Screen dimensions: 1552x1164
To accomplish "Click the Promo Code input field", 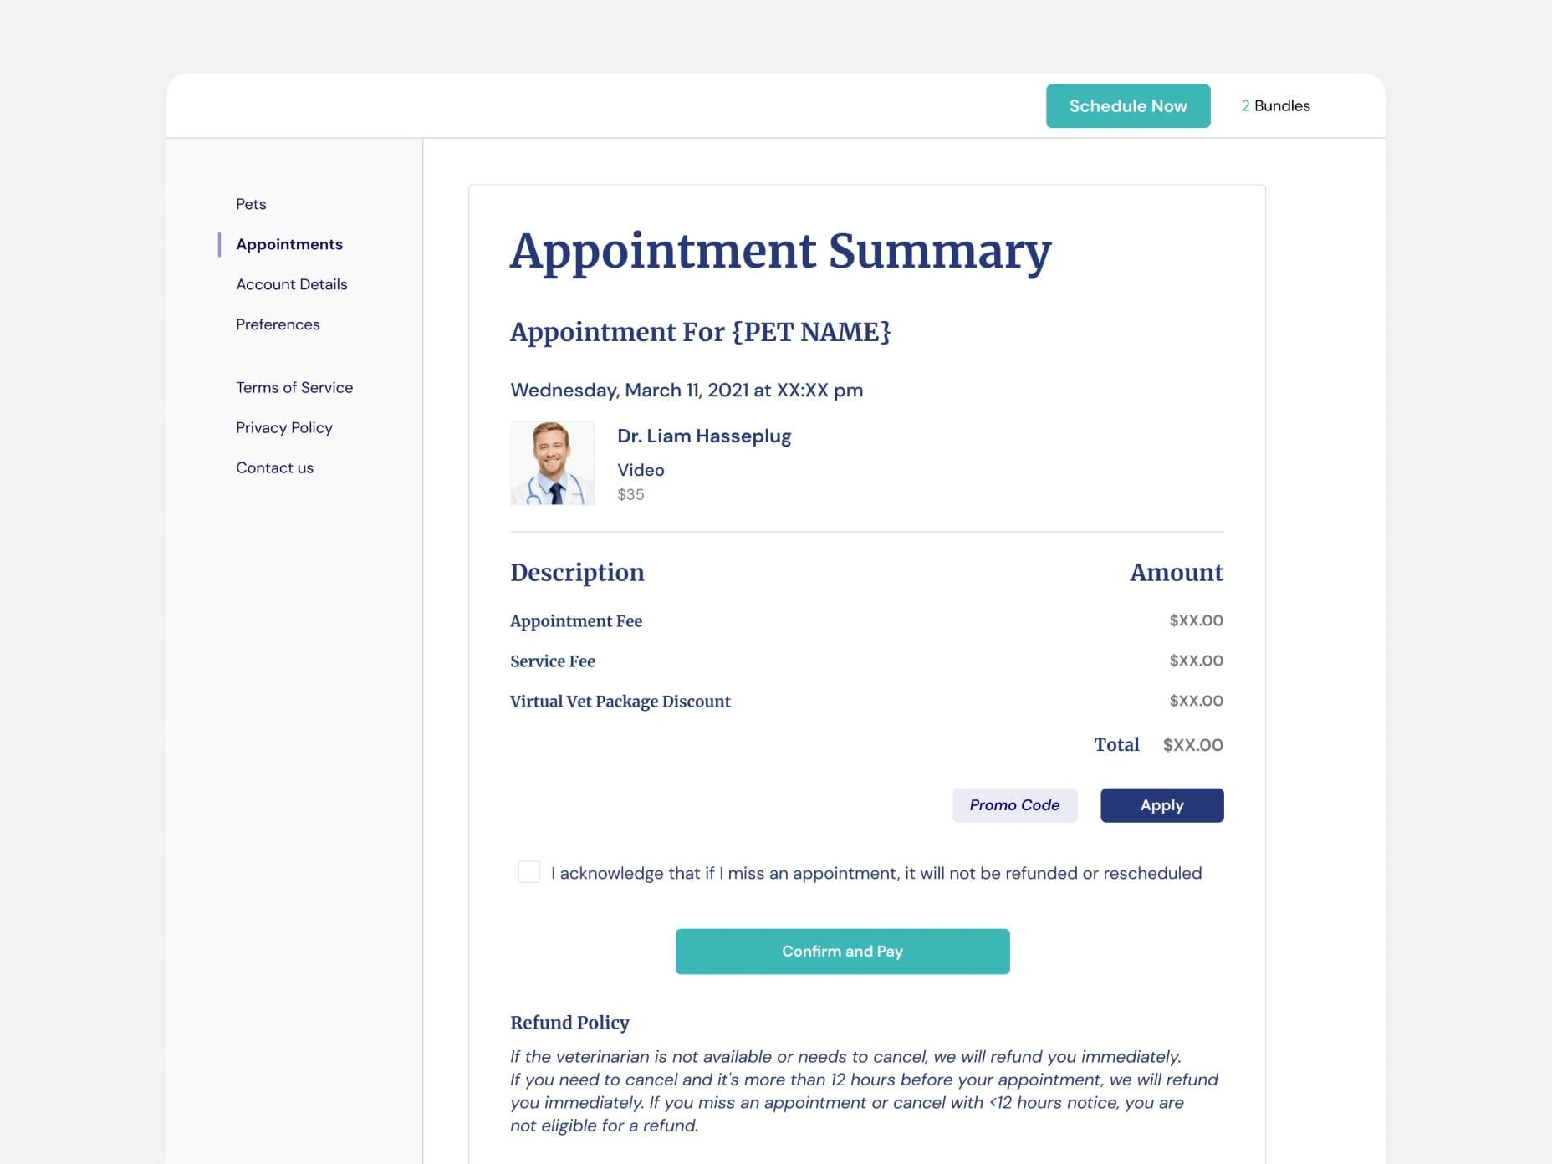I will point(1013,804).
